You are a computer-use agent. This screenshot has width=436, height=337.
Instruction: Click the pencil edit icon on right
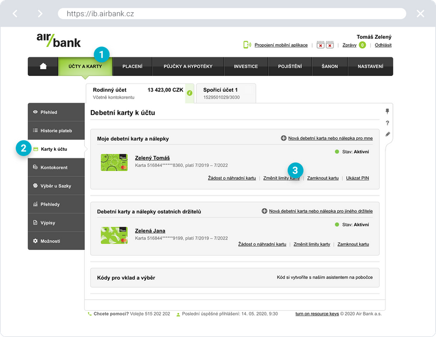coord(388,135)
